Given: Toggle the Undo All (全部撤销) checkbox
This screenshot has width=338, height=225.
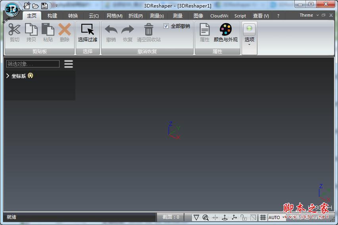Looking at the screenshot, I should coord(166,26).
